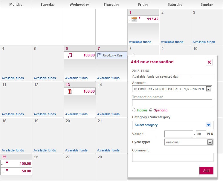This screenshot has height=181, width=223.
Task: Click Available funds link under Saturday 2
Action: (172, 42)
